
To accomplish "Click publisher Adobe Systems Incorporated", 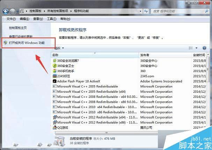I will pos(161,81).
